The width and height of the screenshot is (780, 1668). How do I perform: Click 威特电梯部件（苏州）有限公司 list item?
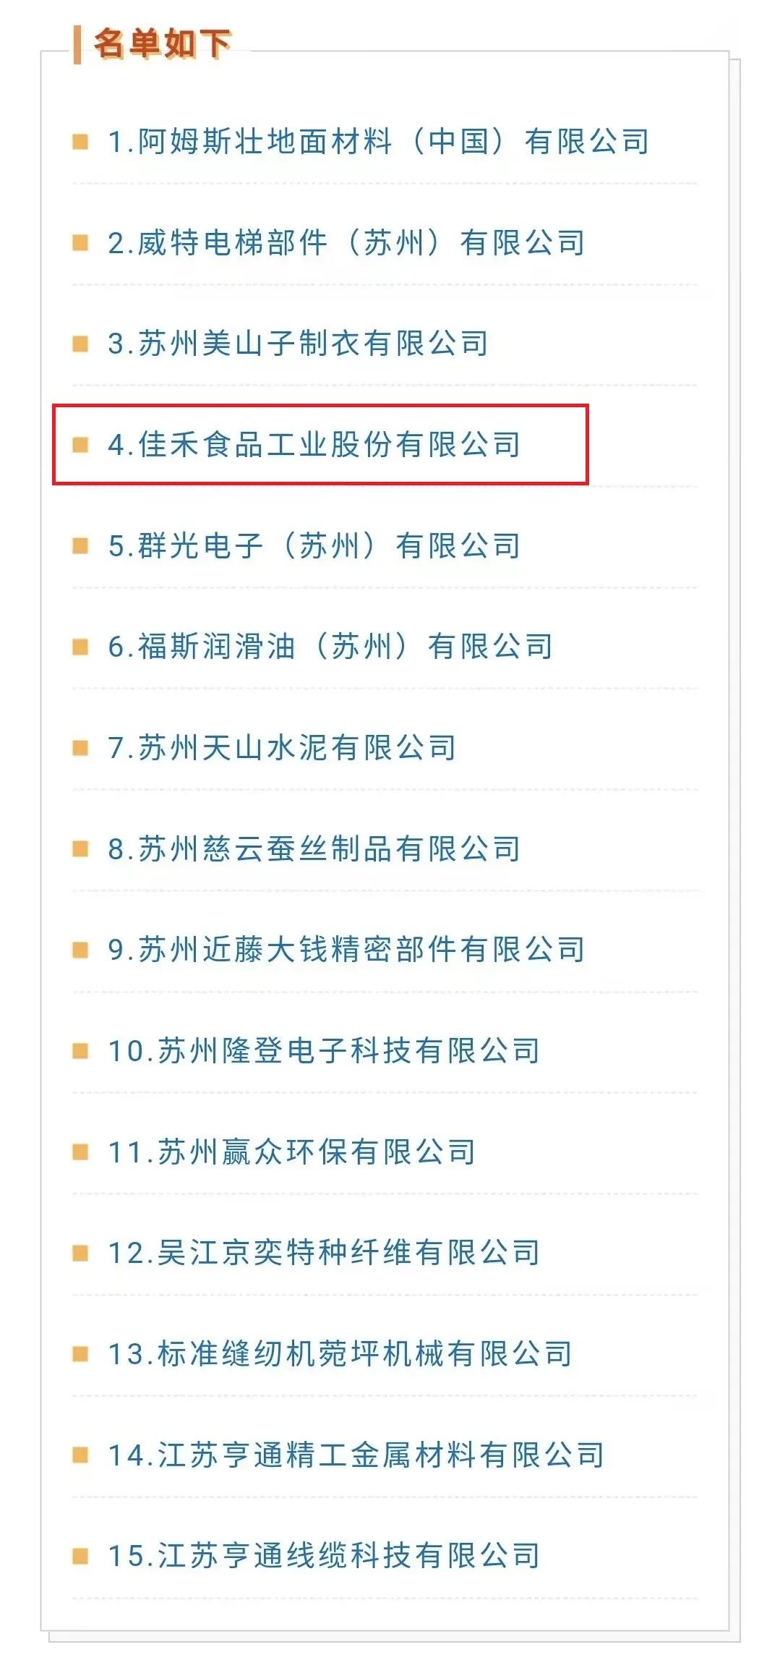point(346,242)
